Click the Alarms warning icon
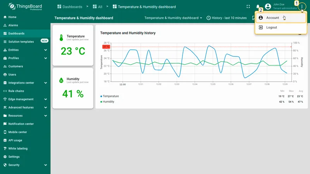The image size is (310, 174). coord(5,25)
